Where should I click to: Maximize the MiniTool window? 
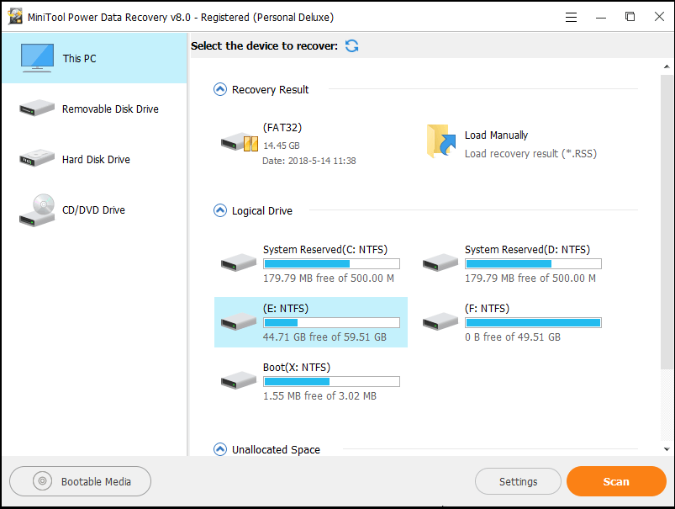(x=630, y=17)
